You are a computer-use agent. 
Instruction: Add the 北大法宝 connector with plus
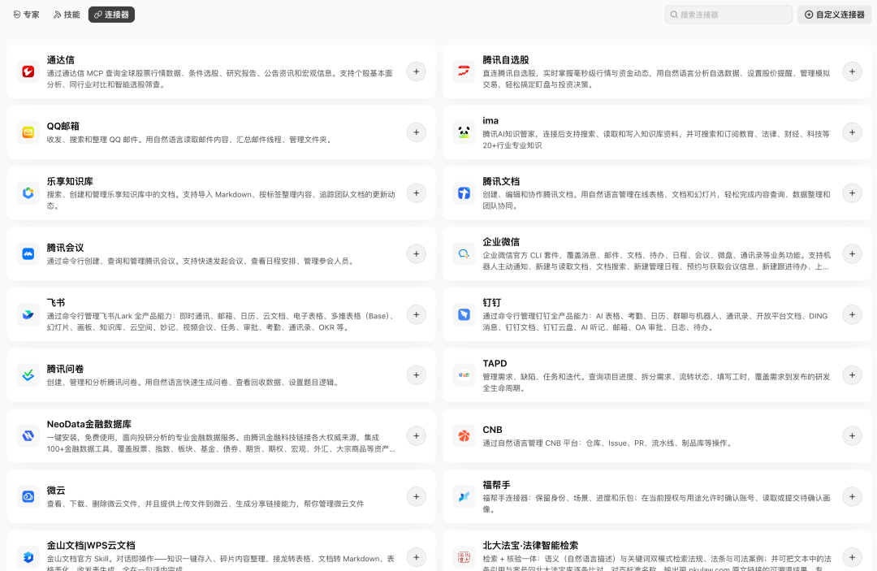(x=852, y=557)
